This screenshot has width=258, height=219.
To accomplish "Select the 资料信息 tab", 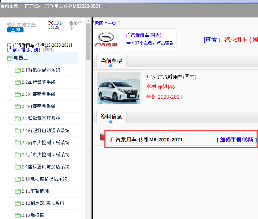I will tap(112, 118).
